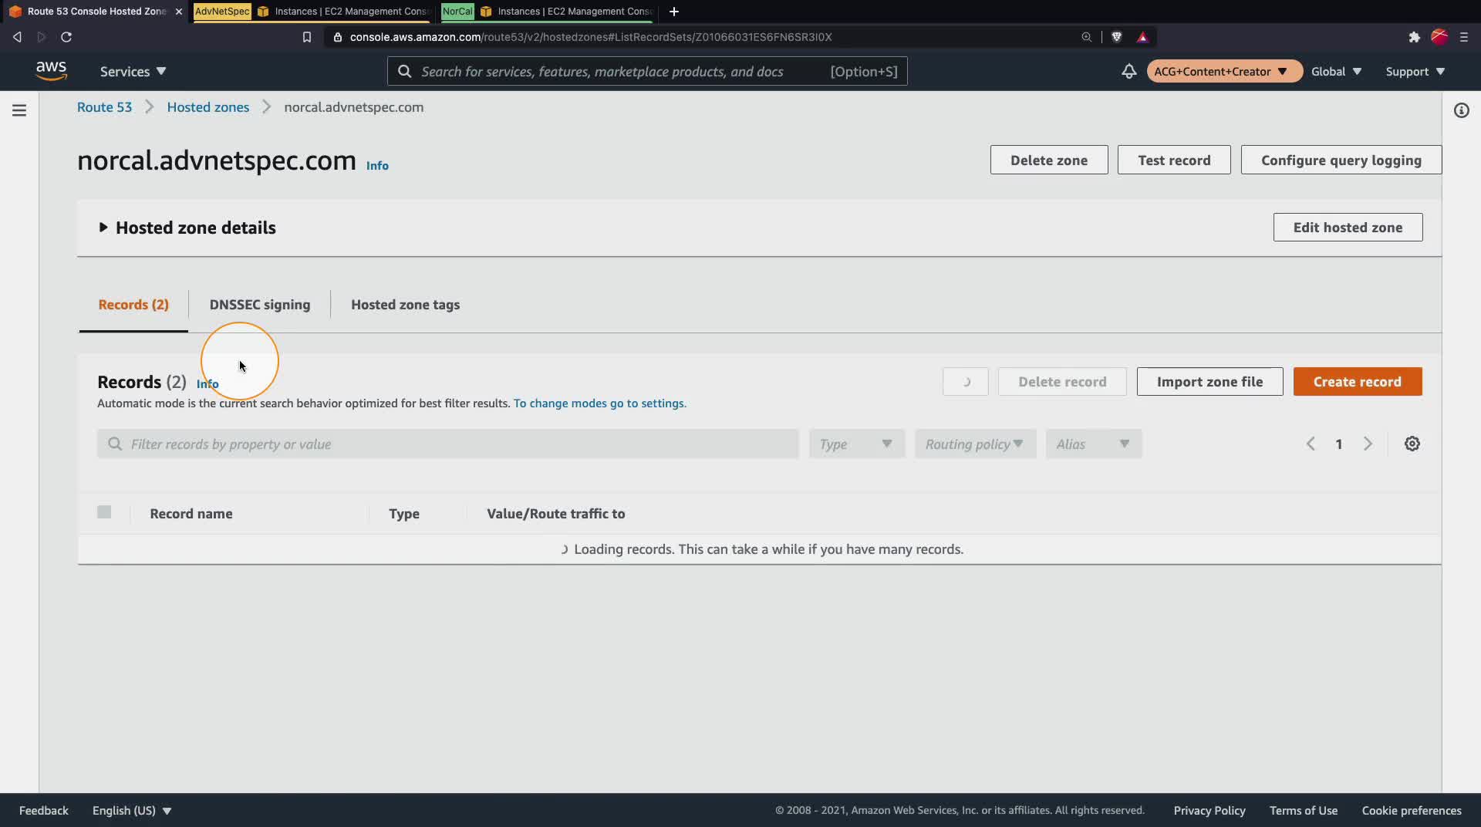Screen dimensions: 1481x827
Task: Click the zoom magnifier in address bar
Action: pyautogui.click(x=1086, y=37)
